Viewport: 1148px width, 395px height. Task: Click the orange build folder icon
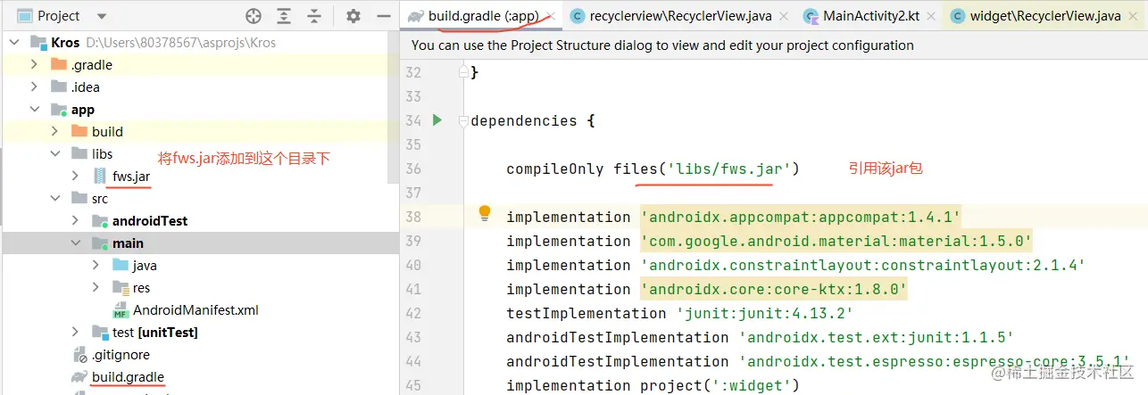(79, 131)
